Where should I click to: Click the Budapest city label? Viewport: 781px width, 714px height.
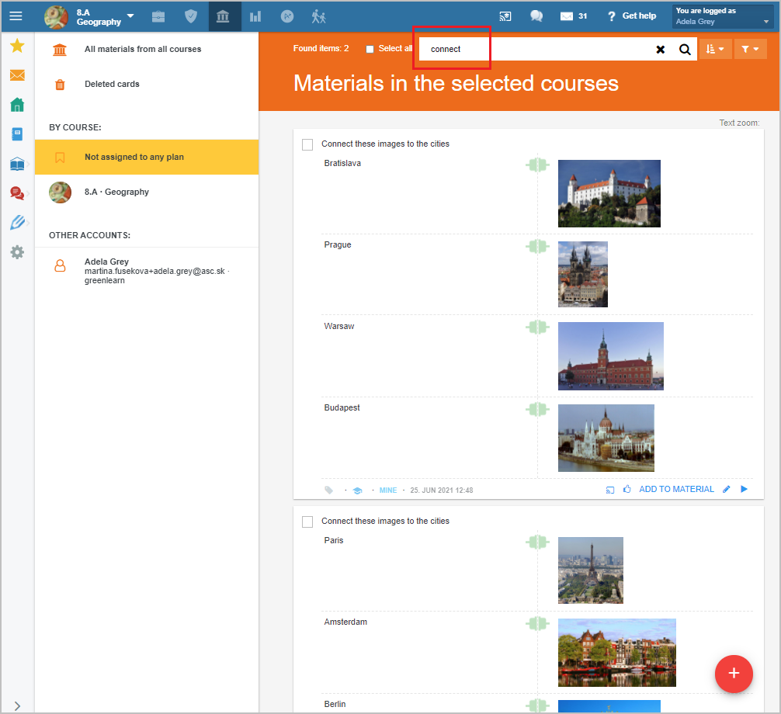click(x=342, y=407)
